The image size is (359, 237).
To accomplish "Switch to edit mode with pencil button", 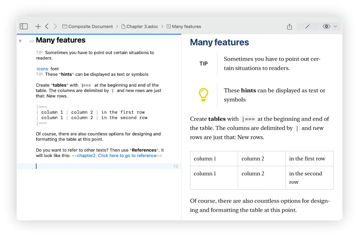I will click(307, 26).
